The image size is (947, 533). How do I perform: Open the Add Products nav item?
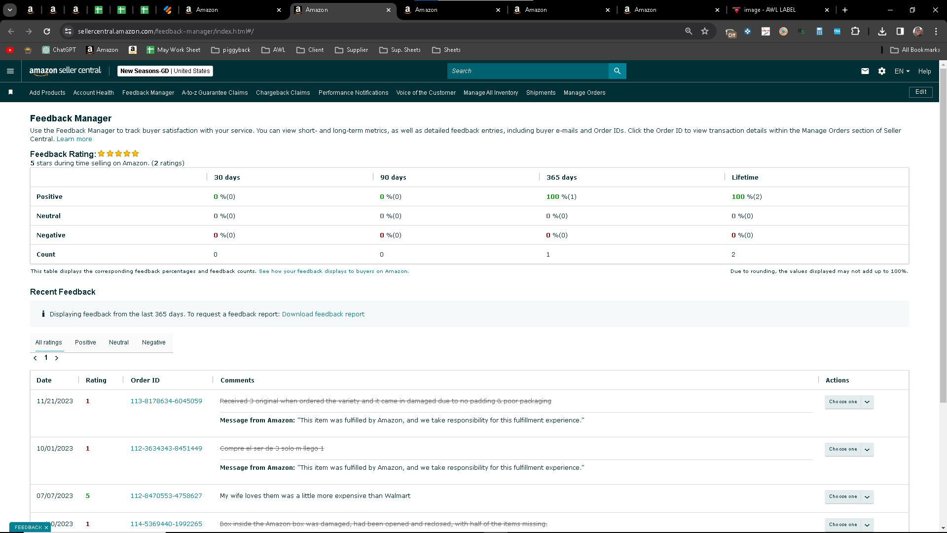click(47, 93)
